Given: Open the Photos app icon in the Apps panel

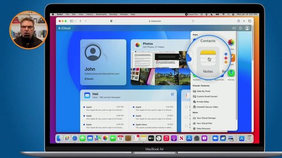Looking at the screenshot, I should [x=231, y=43].
